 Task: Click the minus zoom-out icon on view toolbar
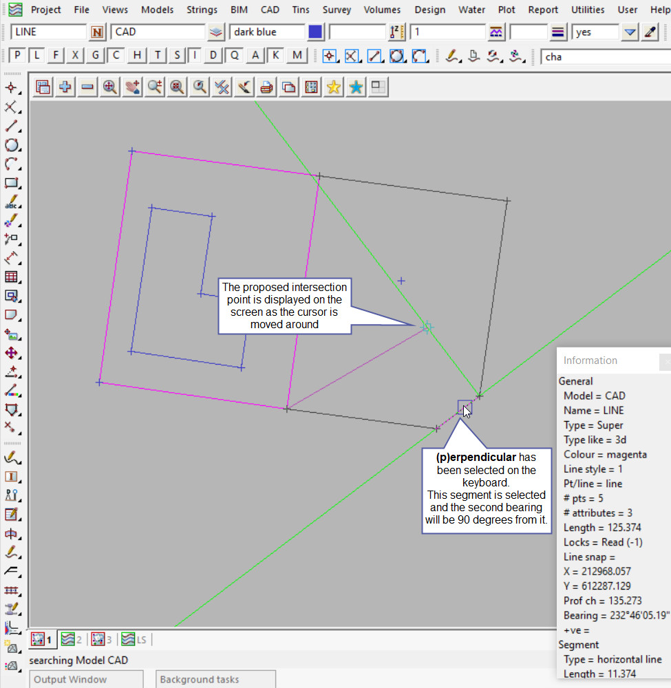coord(87,87)
